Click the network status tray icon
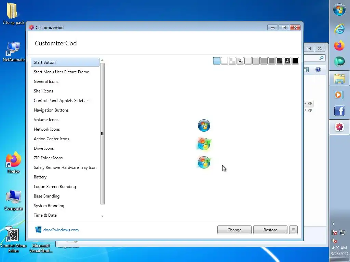350x262 pixels. (342, 232)
